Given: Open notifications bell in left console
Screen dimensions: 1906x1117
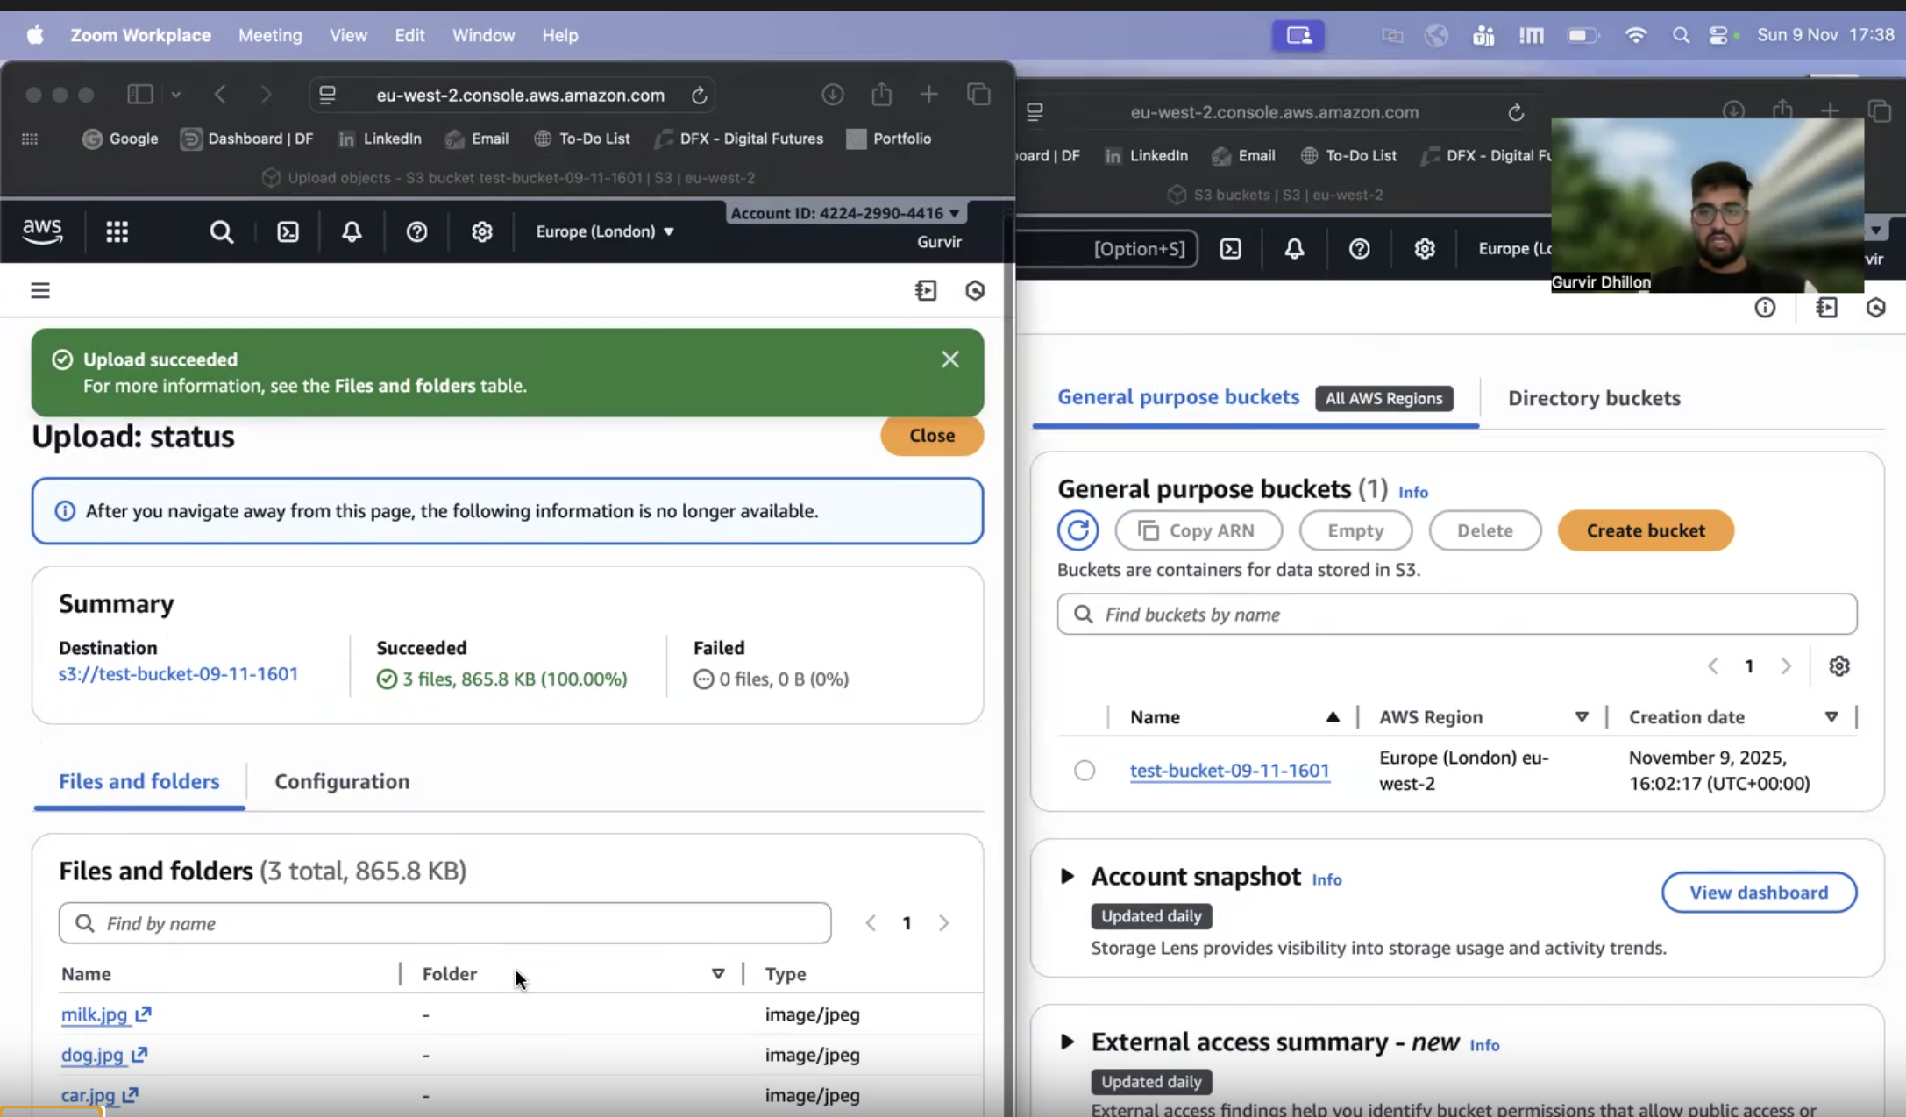Looking at the screenshot, I should (x=352, y=231).
